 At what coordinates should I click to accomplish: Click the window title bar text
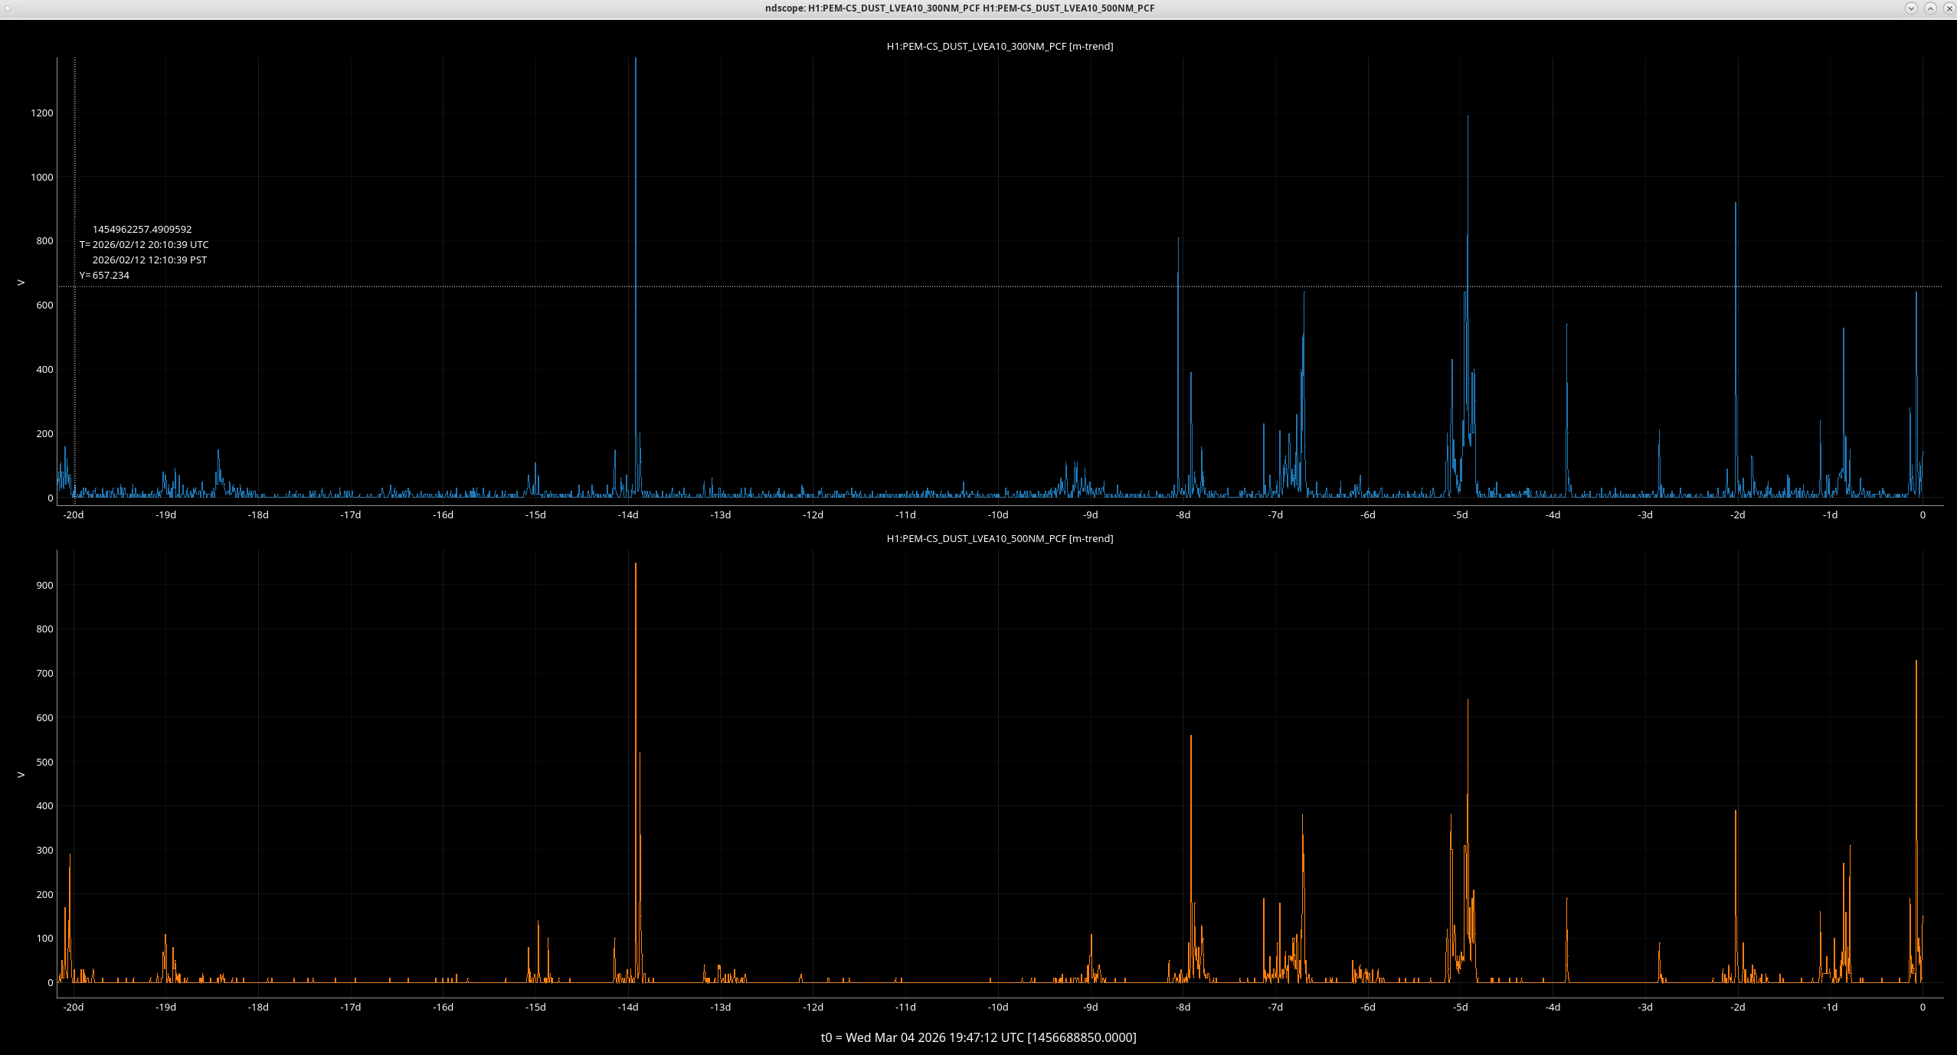pyautogui.click(x=960, y=8)
